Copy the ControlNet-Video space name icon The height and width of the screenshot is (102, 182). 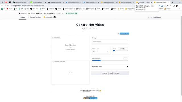54,14
